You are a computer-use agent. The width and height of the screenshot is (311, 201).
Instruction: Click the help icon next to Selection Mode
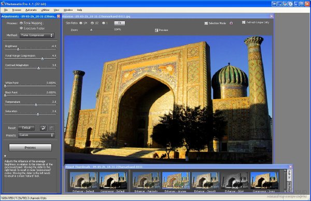[x=231, y=23]
